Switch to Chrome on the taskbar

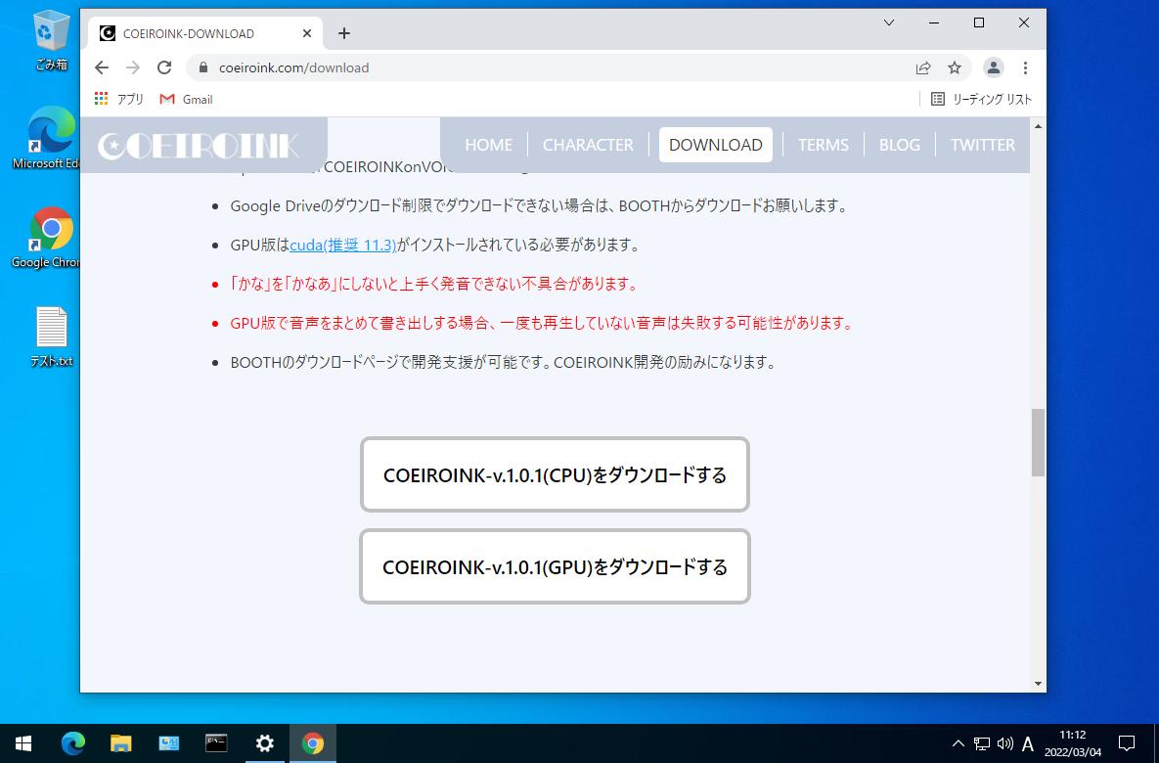(312, 743)
